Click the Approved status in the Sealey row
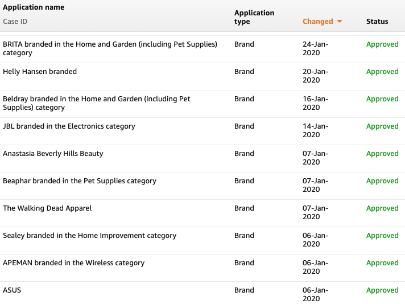Image resolution: width=405 pixels, height=304 pixels. coord(382,236)
